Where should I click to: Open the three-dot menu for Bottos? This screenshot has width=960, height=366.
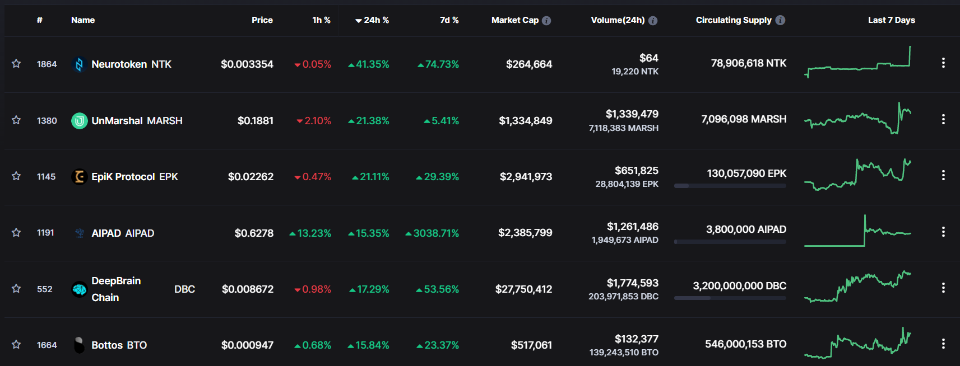[x=943, y=344]
